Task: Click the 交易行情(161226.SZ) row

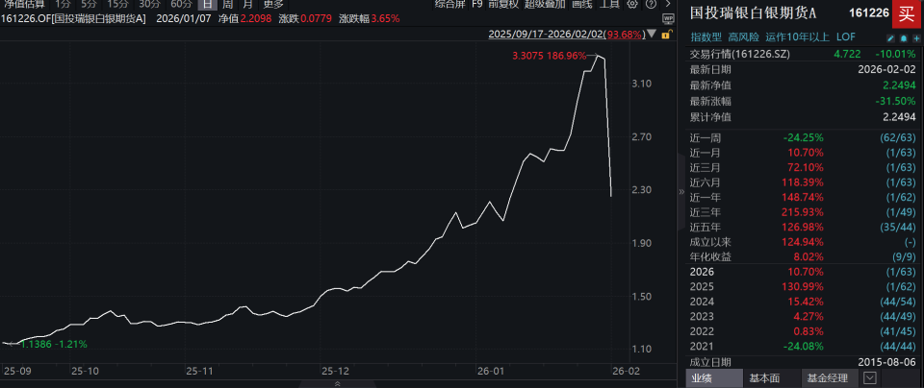Action: pyautogui.click(x=805, y=54)
